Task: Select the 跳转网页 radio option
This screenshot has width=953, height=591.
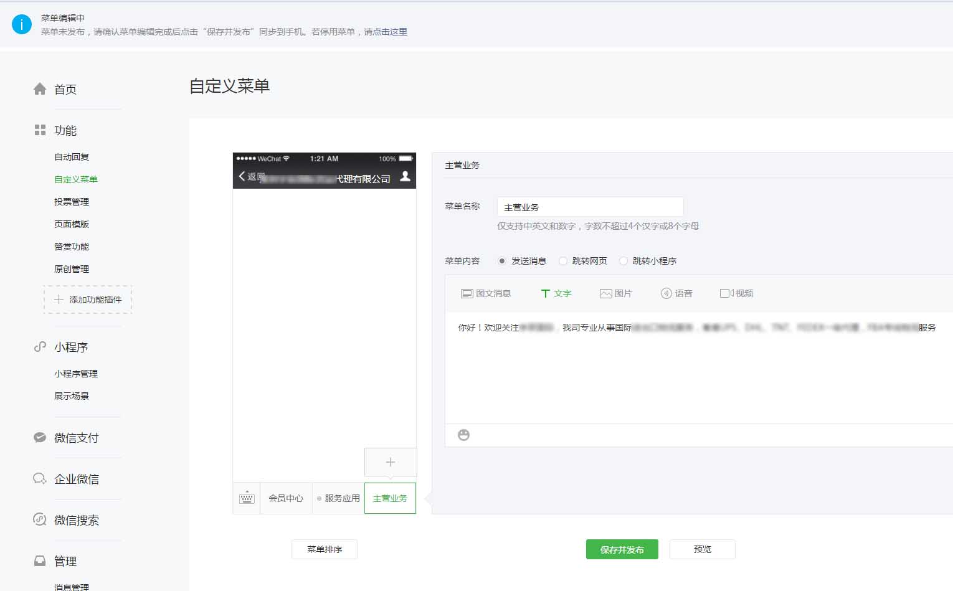Action: pos(563,261)
